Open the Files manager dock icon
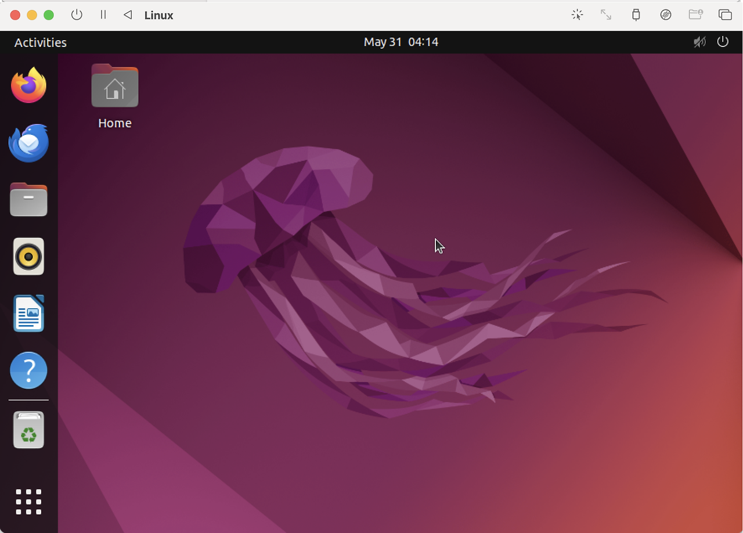 28,200
